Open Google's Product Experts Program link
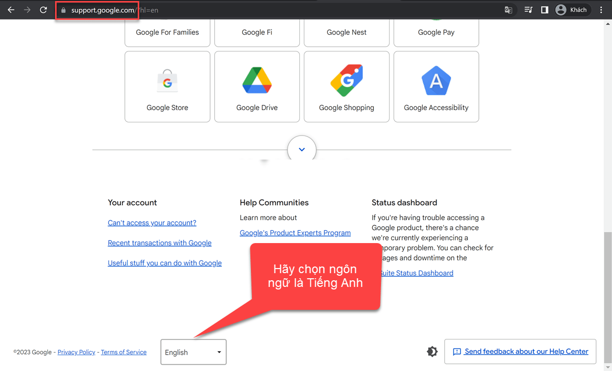This screenshot has height=371, width=612. pos(295,233)
